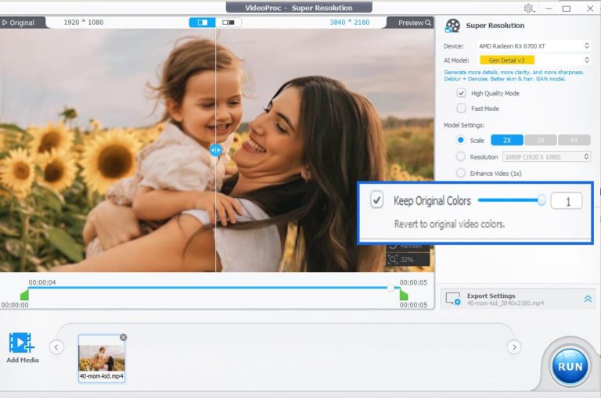Click the green trim end marker
This screenshot has width=601, height=398.
404,295
